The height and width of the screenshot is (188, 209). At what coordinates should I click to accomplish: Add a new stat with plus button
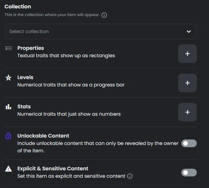(187, 112)
